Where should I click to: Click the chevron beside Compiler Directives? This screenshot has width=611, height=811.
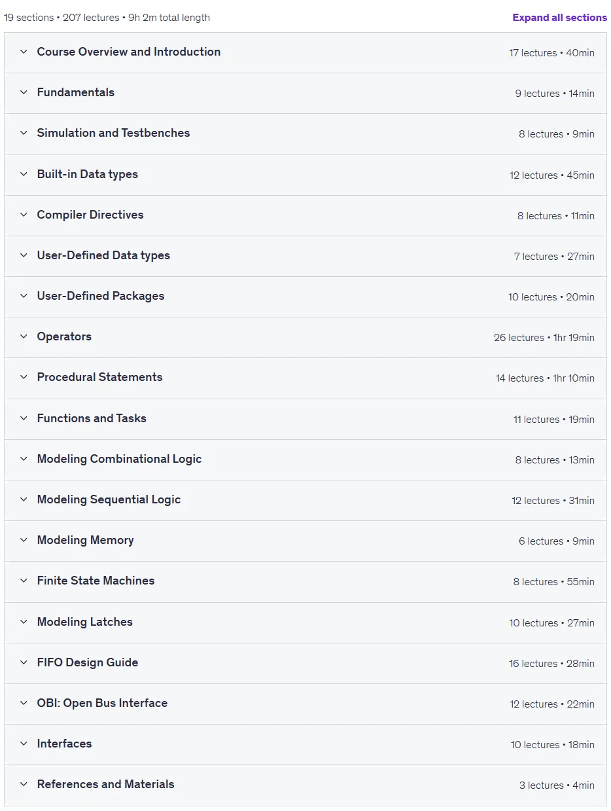[24, 215]
